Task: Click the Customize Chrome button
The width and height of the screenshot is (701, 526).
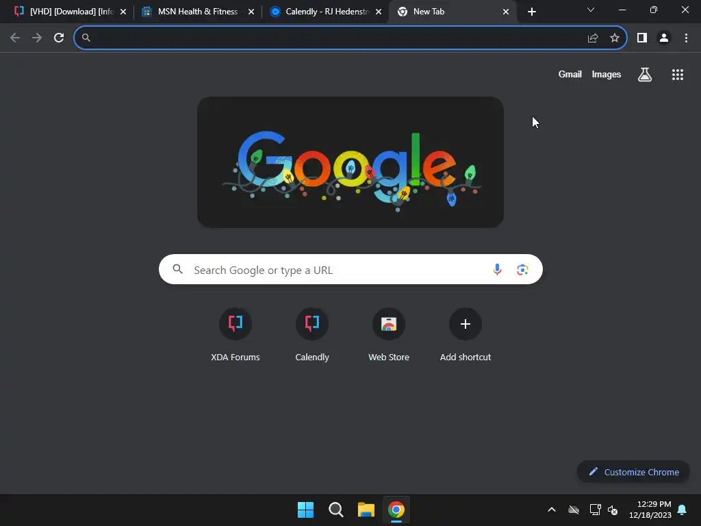Action: coord(633,472)
